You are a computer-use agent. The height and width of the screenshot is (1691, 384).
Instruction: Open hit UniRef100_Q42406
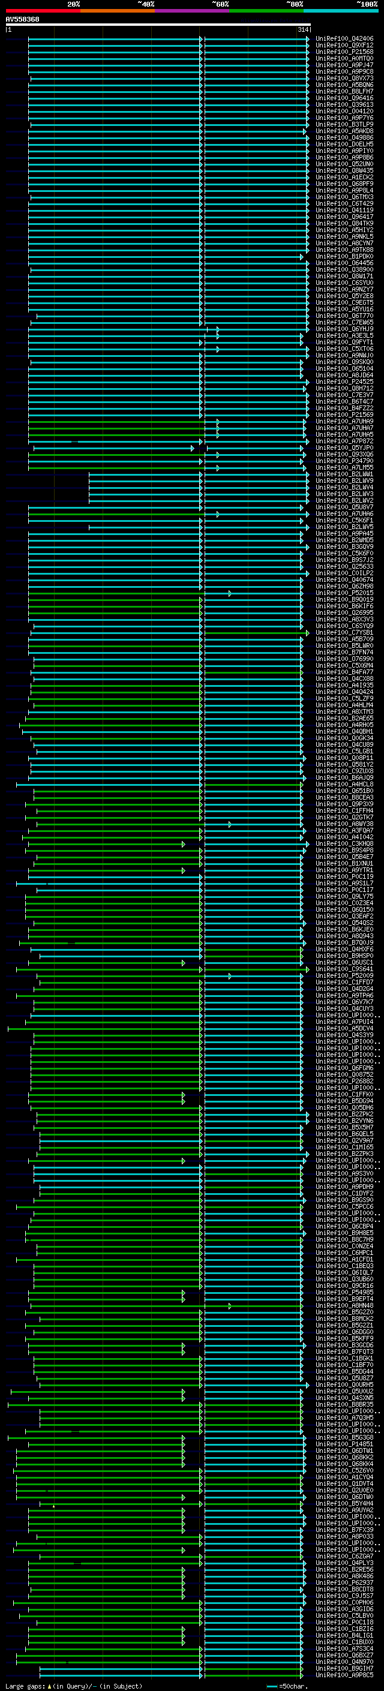(x=344, y=39)
